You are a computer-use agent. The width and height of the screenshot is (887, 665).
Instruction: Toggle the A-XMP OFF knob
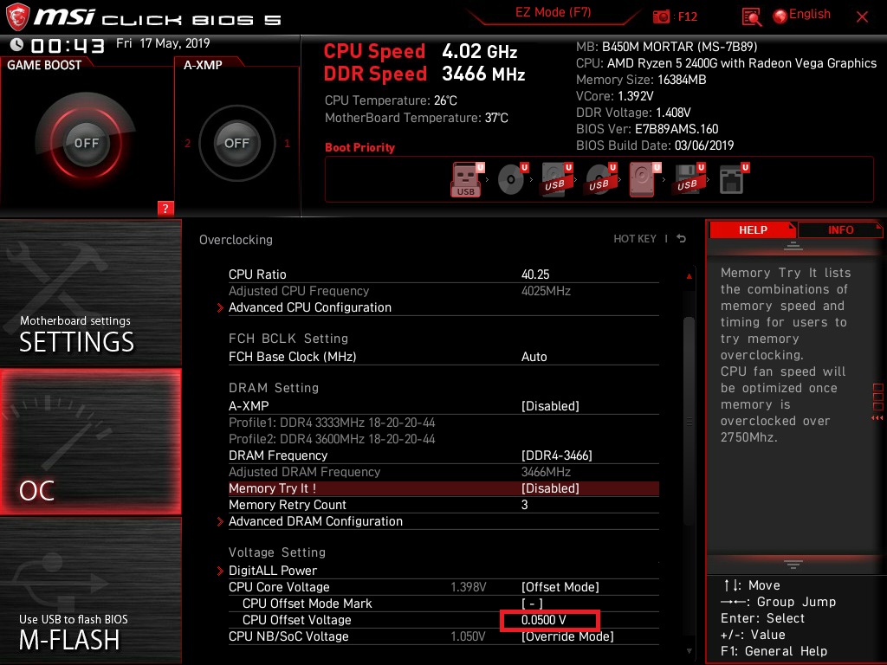236,143
